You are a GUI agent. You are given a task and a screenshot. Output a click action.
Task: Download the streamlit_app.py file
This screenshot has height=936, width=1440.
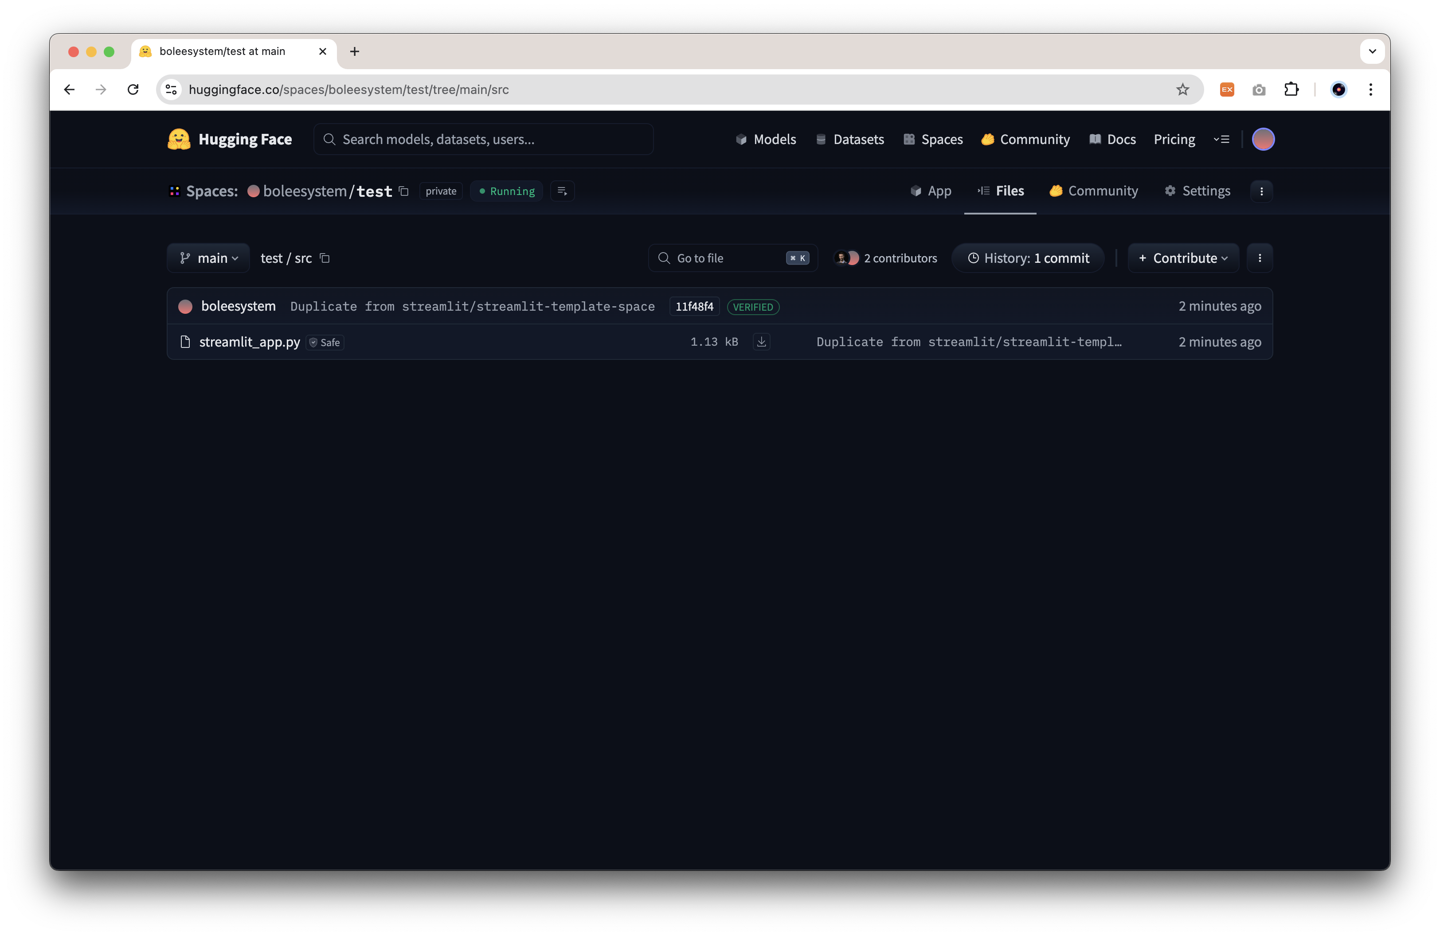point(761,342)
